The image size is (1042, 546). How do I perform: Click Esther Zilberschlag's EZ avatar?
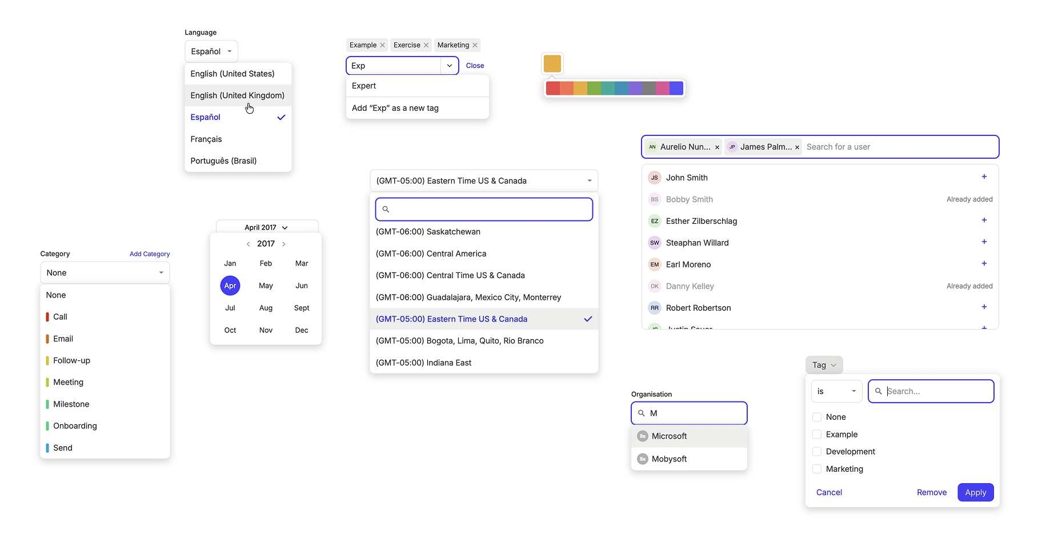click(655, 221)
